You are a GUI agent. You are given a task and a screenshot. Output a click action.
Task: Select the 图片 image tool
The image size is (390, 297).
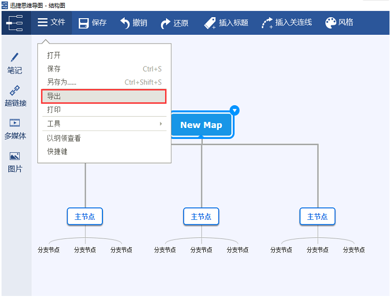tap(14, 162)
